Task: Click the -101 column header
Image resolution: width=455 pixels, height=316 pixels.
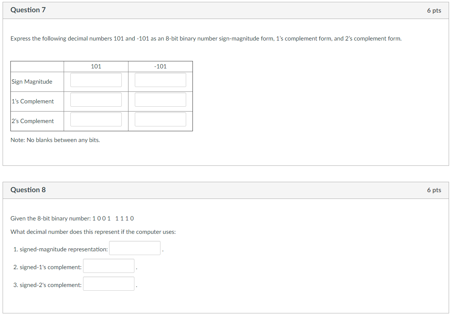Action: coord(160,66)
